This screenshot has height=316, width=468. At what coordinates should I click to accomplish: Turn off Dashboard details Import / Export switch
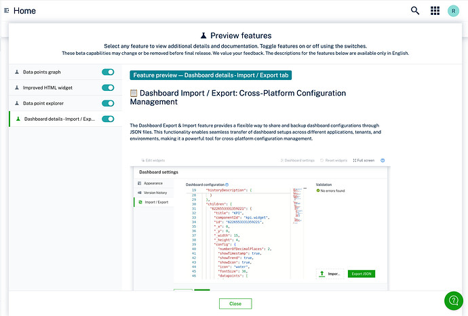click(x=108, y=119)
